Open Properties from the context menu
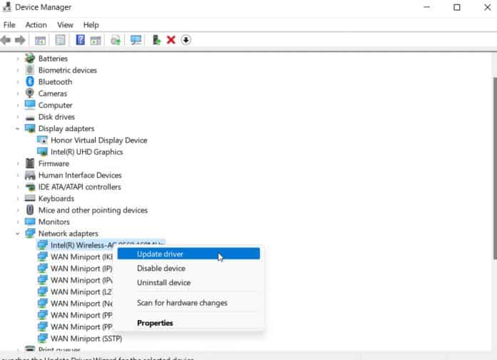This screenshot has height=360, width=497. [x=155, y=323]
